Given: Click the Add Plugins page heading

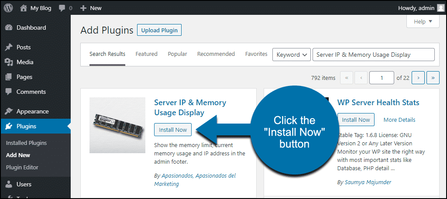Looking at the screenshot, I should click(x=107, y=31).
